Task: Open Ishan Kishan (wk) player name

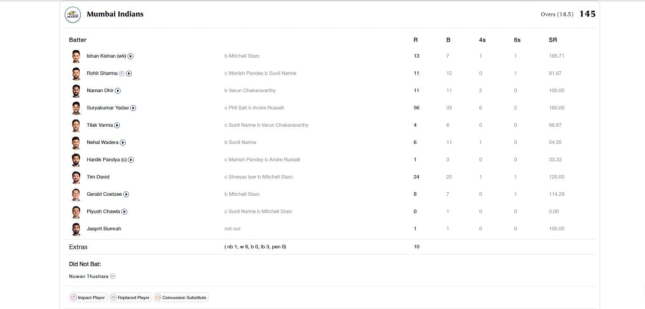Action: [106, 56]
